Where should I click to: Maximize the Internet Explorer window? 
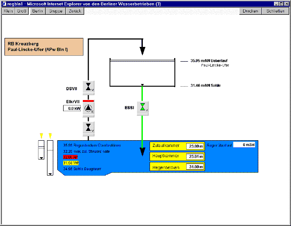pos(281,4)
